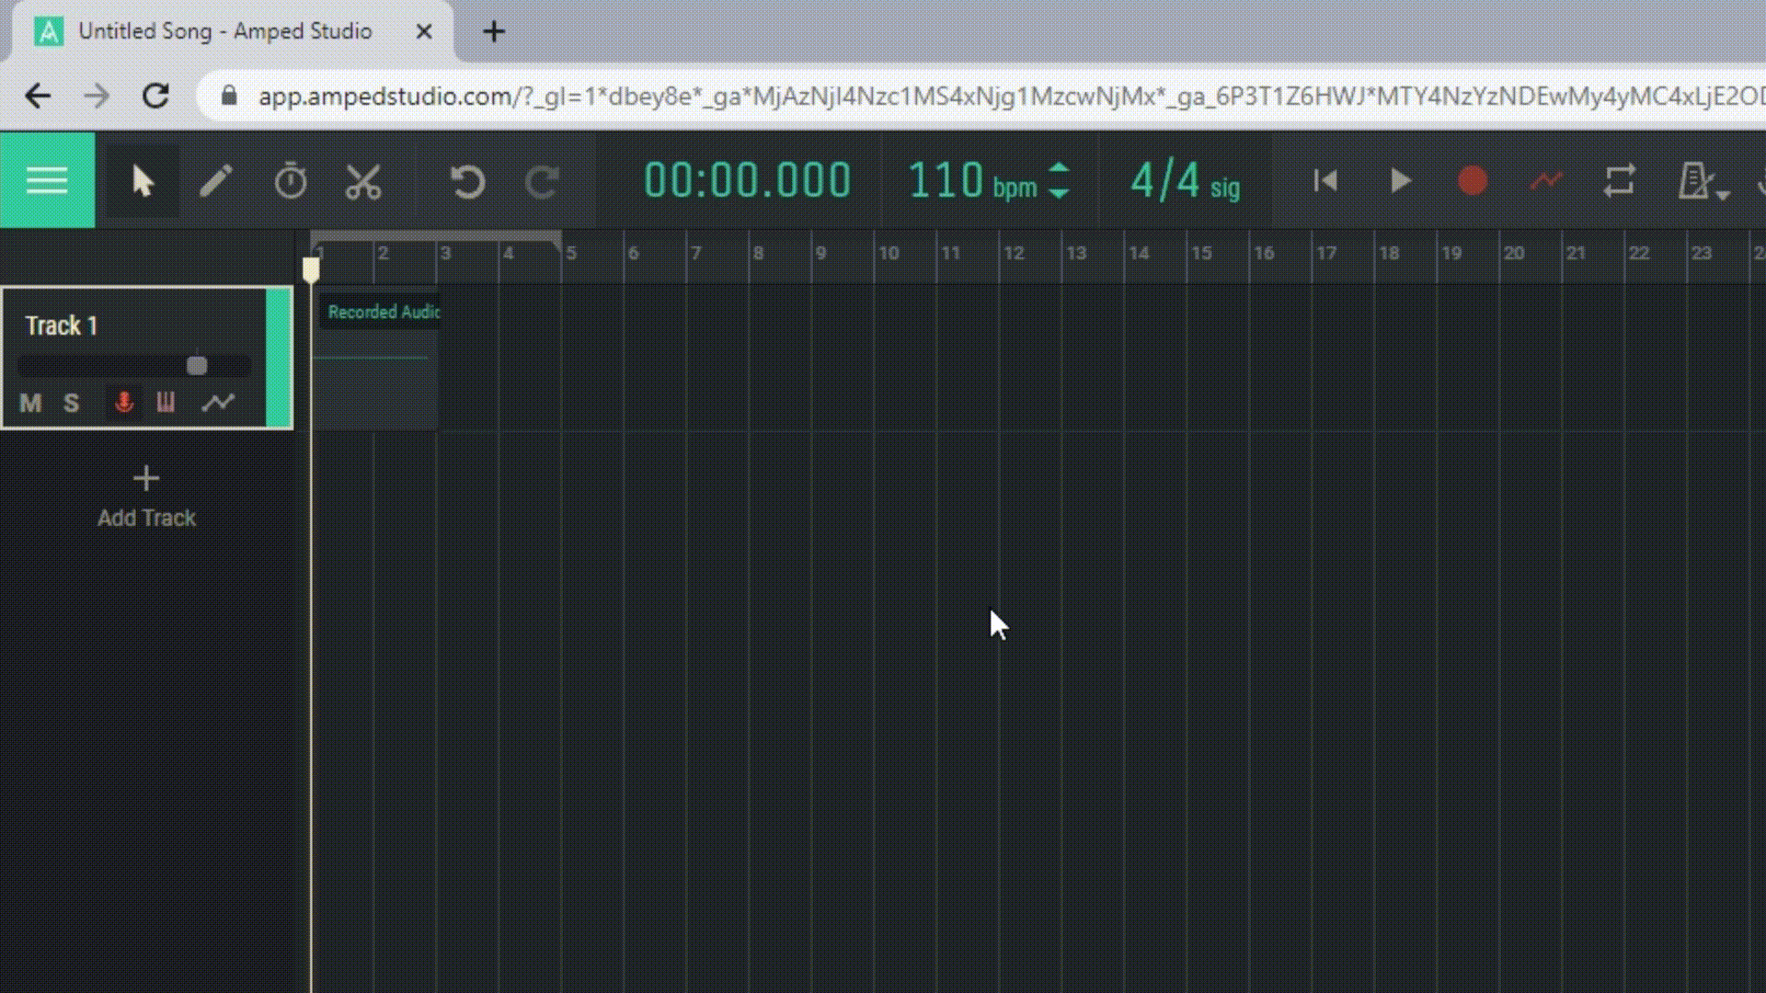Adjust Track 1 volume slider

tap(196, 365)
